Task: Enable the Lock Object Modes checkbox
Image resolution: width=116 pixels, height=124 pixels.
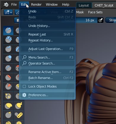Action: click(x=24, y=86)
